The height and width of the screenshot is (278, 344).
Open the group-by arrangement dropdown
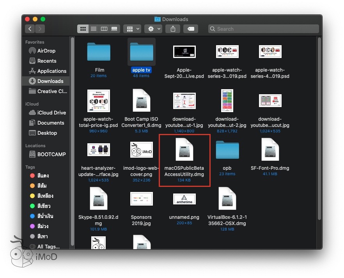(132, 29)
